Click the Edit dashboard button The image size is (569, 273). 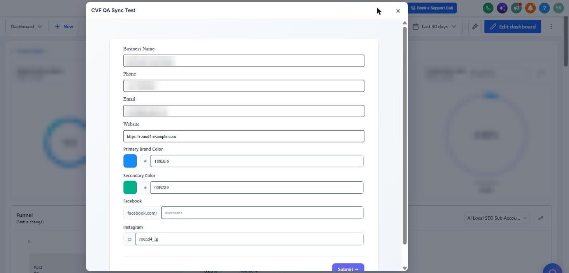tap(513, 27)
